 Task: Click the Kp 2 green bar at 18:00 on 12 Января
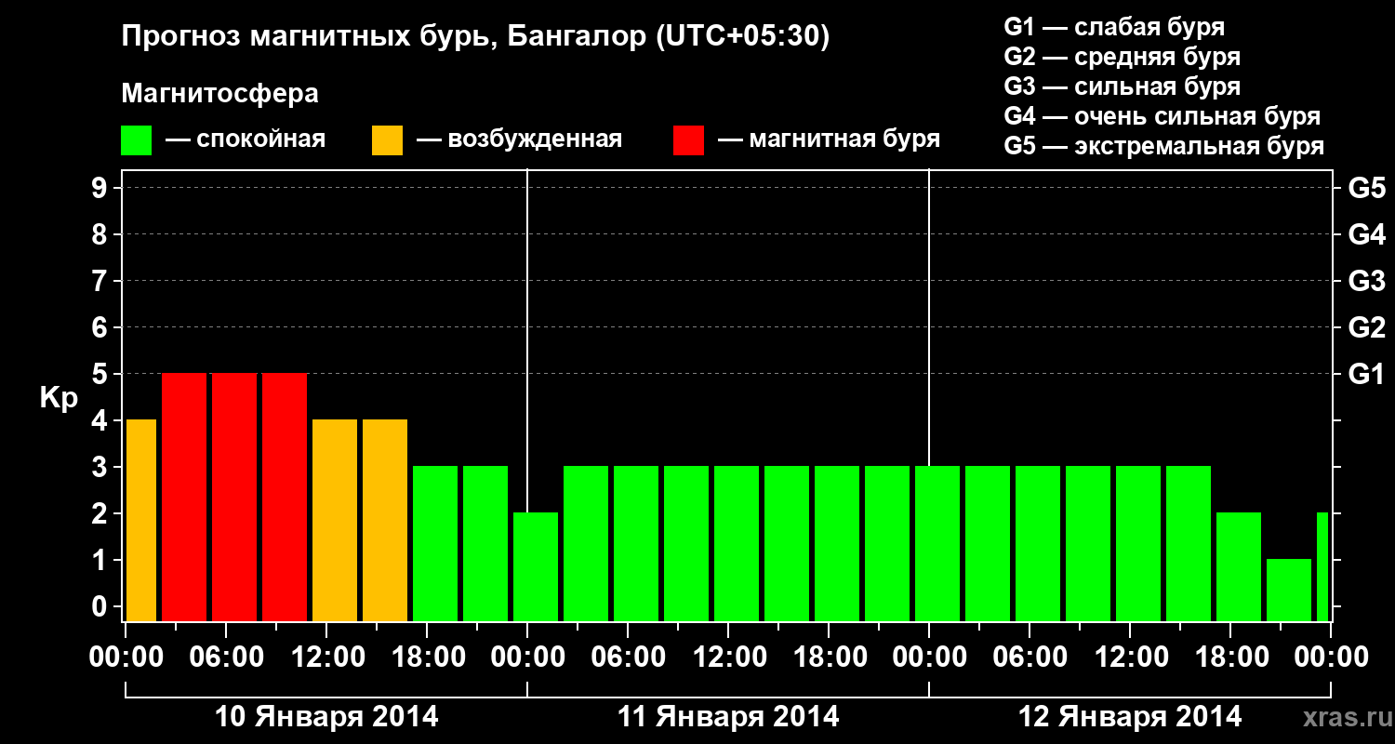(1239, 566)
